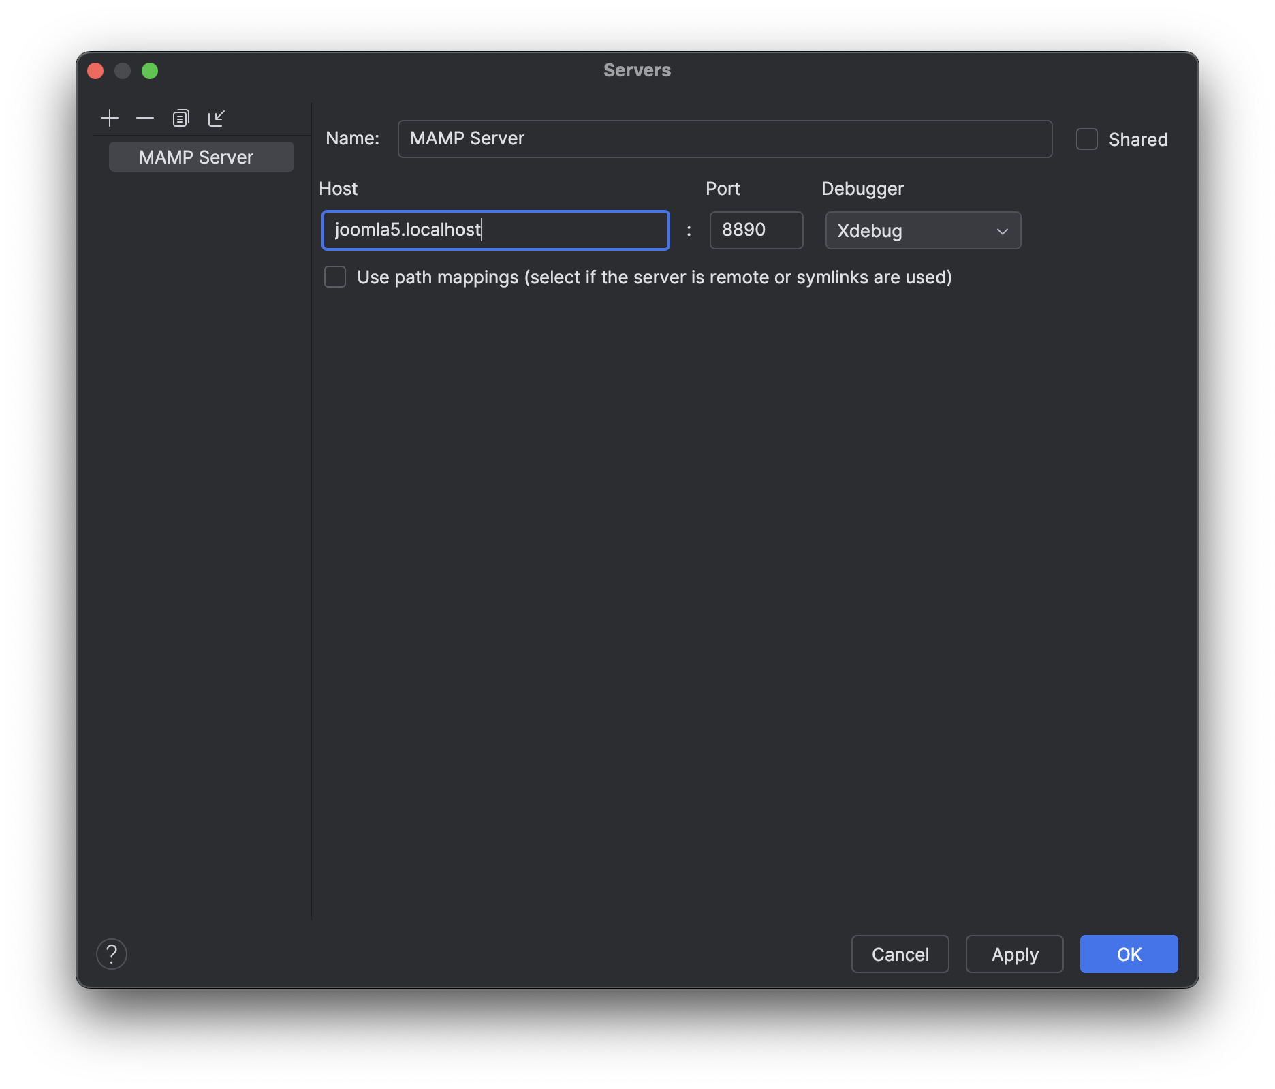Focus the Host field with joomla5.localhost
1275x1089 pixels.
(x=495, y=230)
